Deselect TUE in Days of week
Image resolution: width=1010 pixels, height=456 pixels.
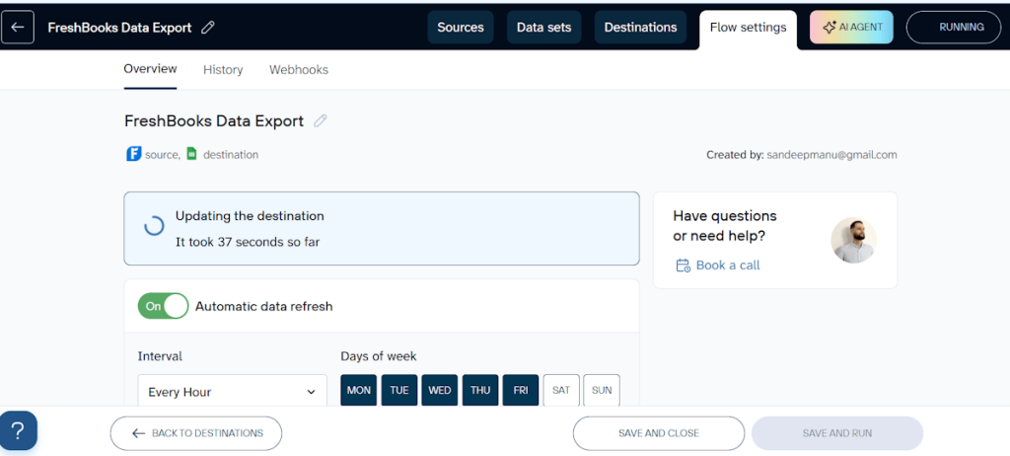[x=399, y=390]
